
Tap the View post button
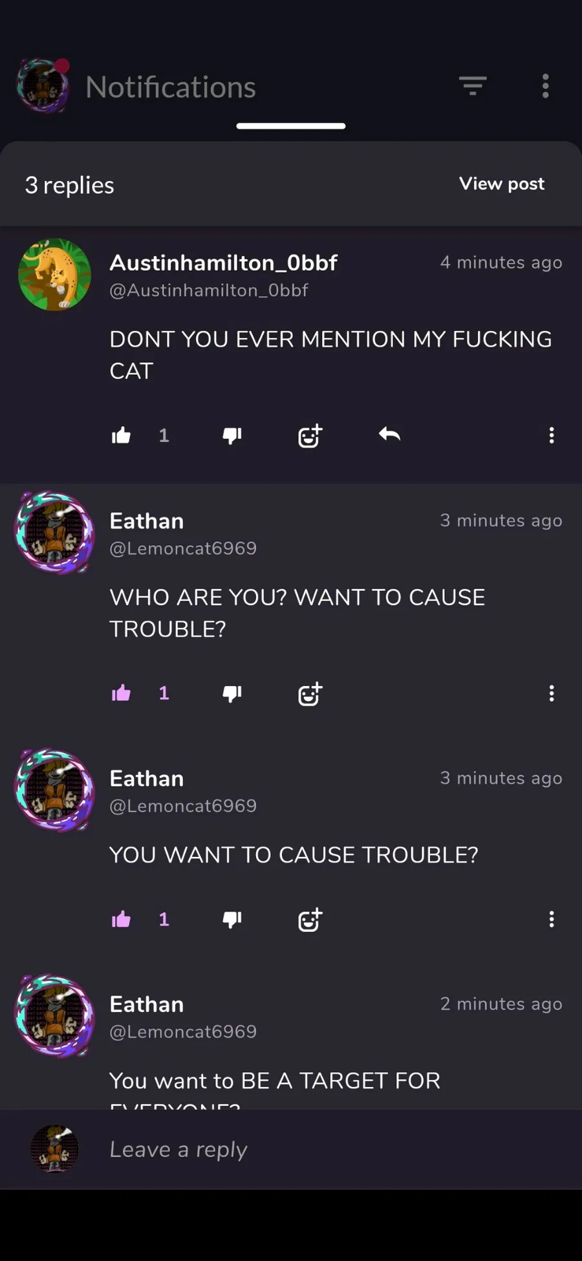(502, 184)
